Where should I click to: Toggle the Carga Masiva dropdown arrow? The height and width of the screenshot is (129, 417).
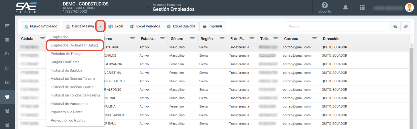101,26
